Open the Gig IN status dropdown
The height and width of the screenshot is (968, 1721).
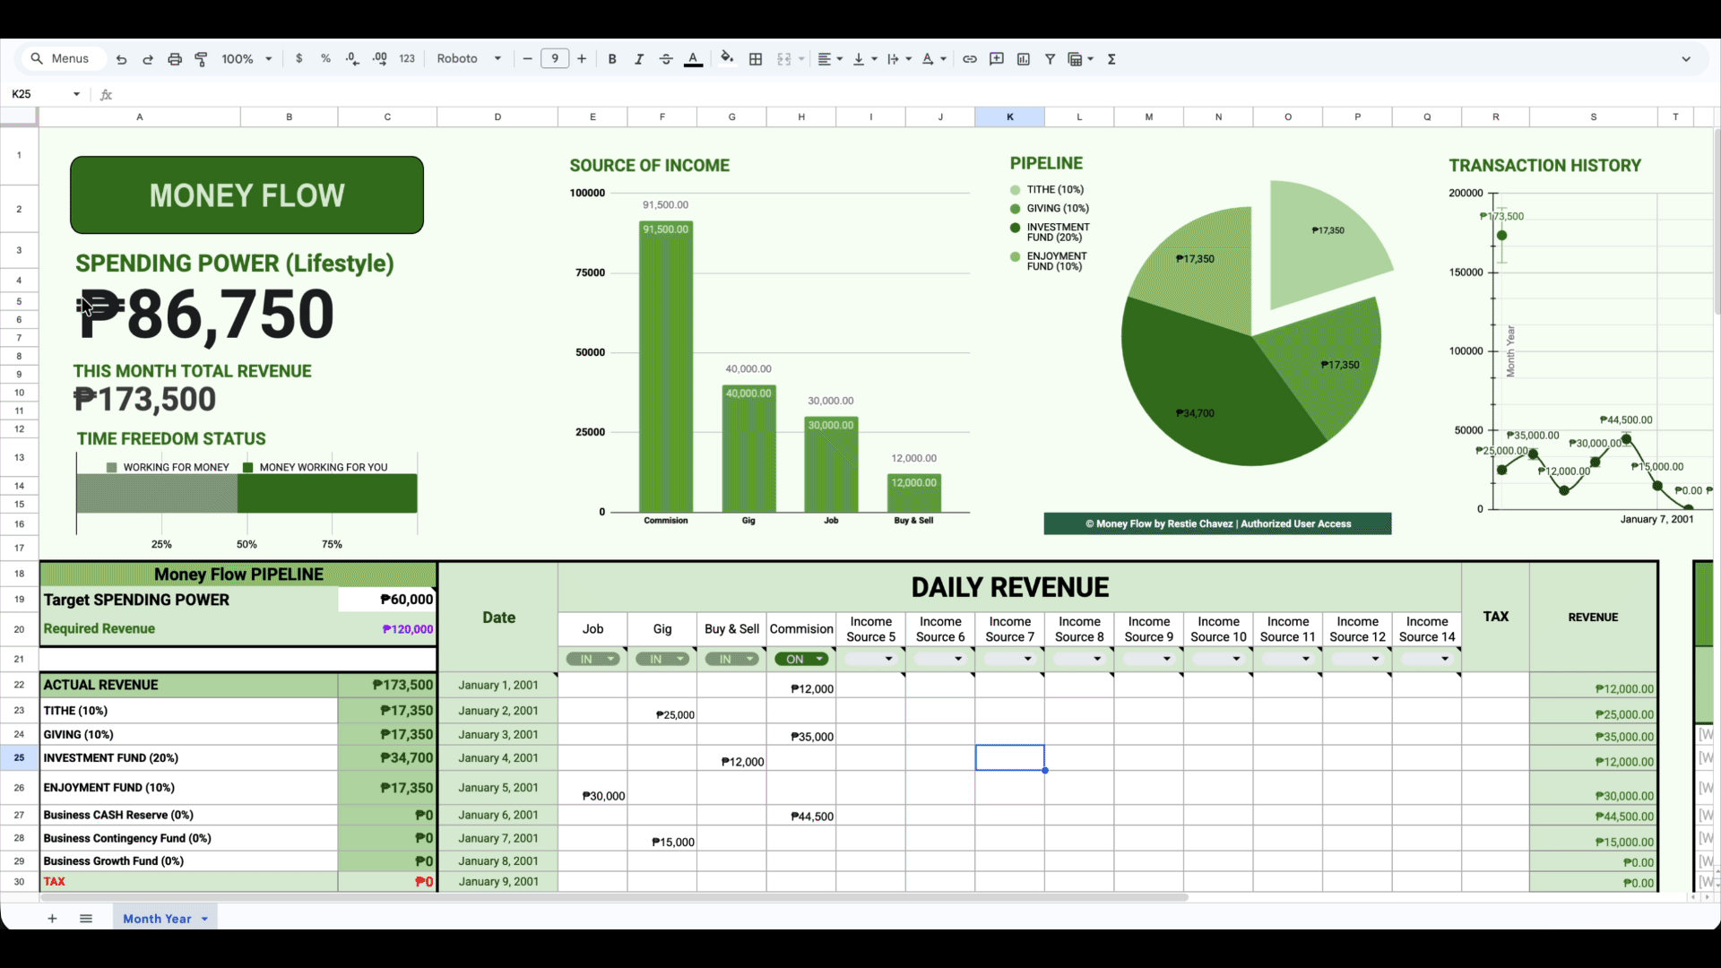[662, 659]
